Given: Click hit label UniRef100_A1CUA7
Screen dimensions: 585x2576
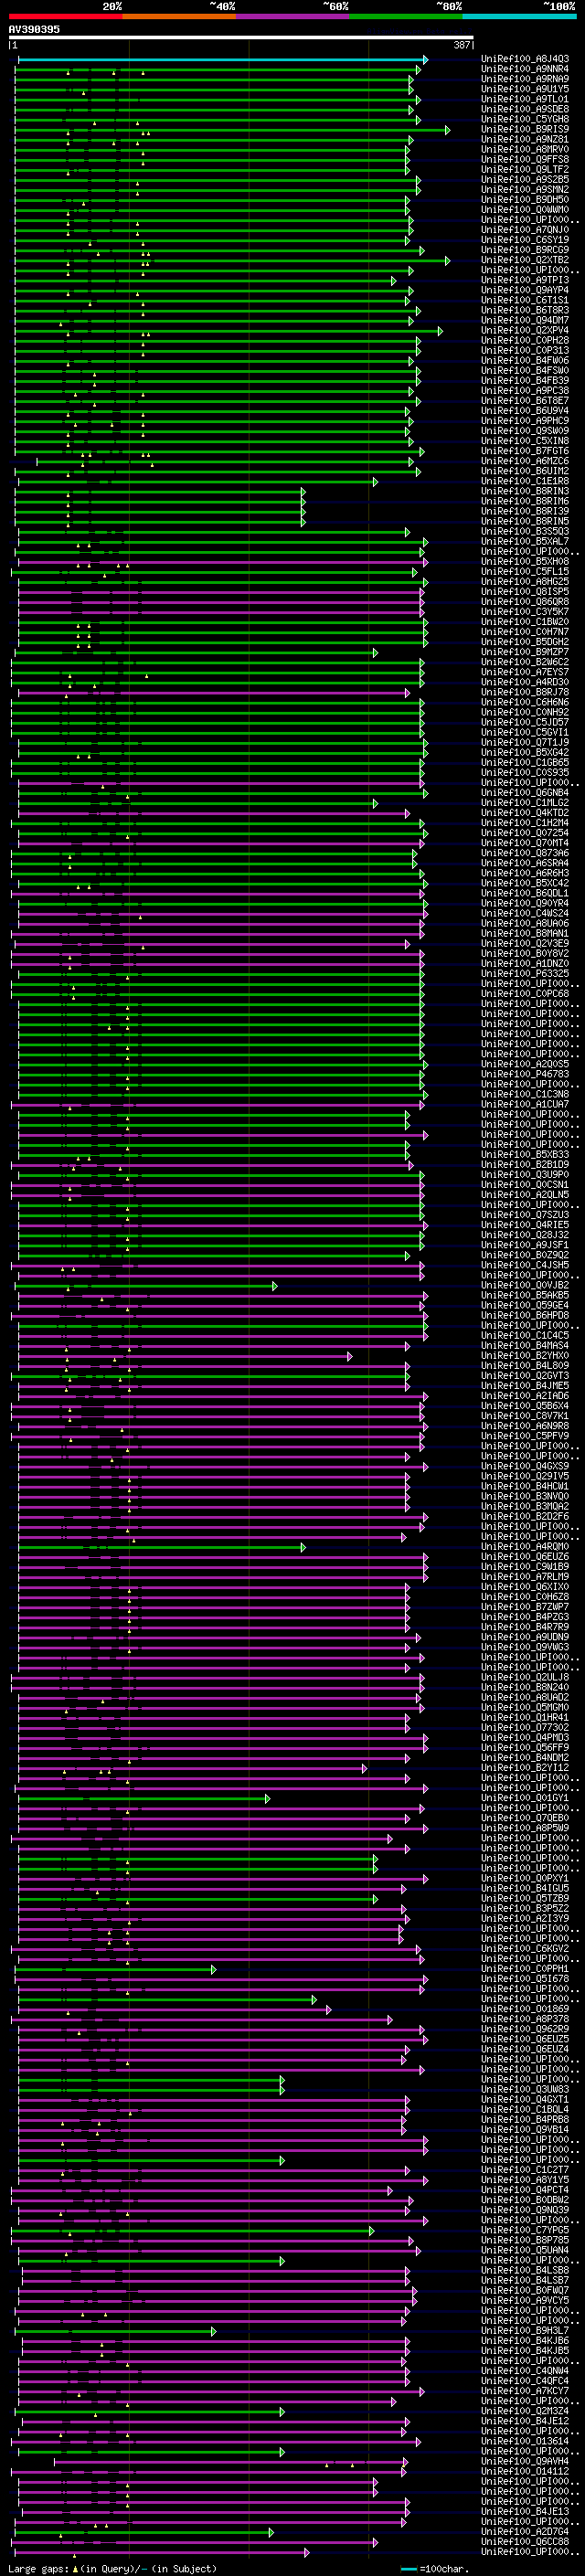Looking at the screenshot, I should coord(525,1104).
